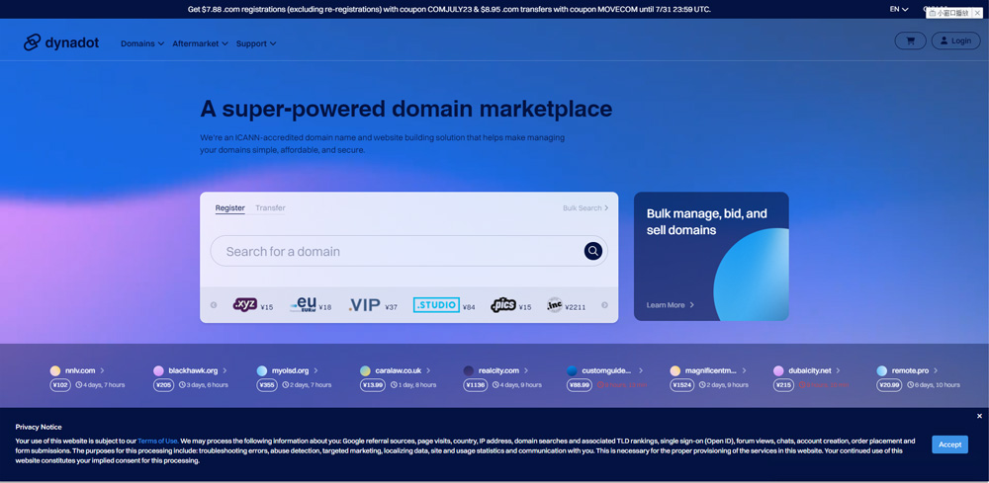The height and width of the screenshot is (483, 989).
Task: Click the ¥1524 price badge
Action: [681, 385]
